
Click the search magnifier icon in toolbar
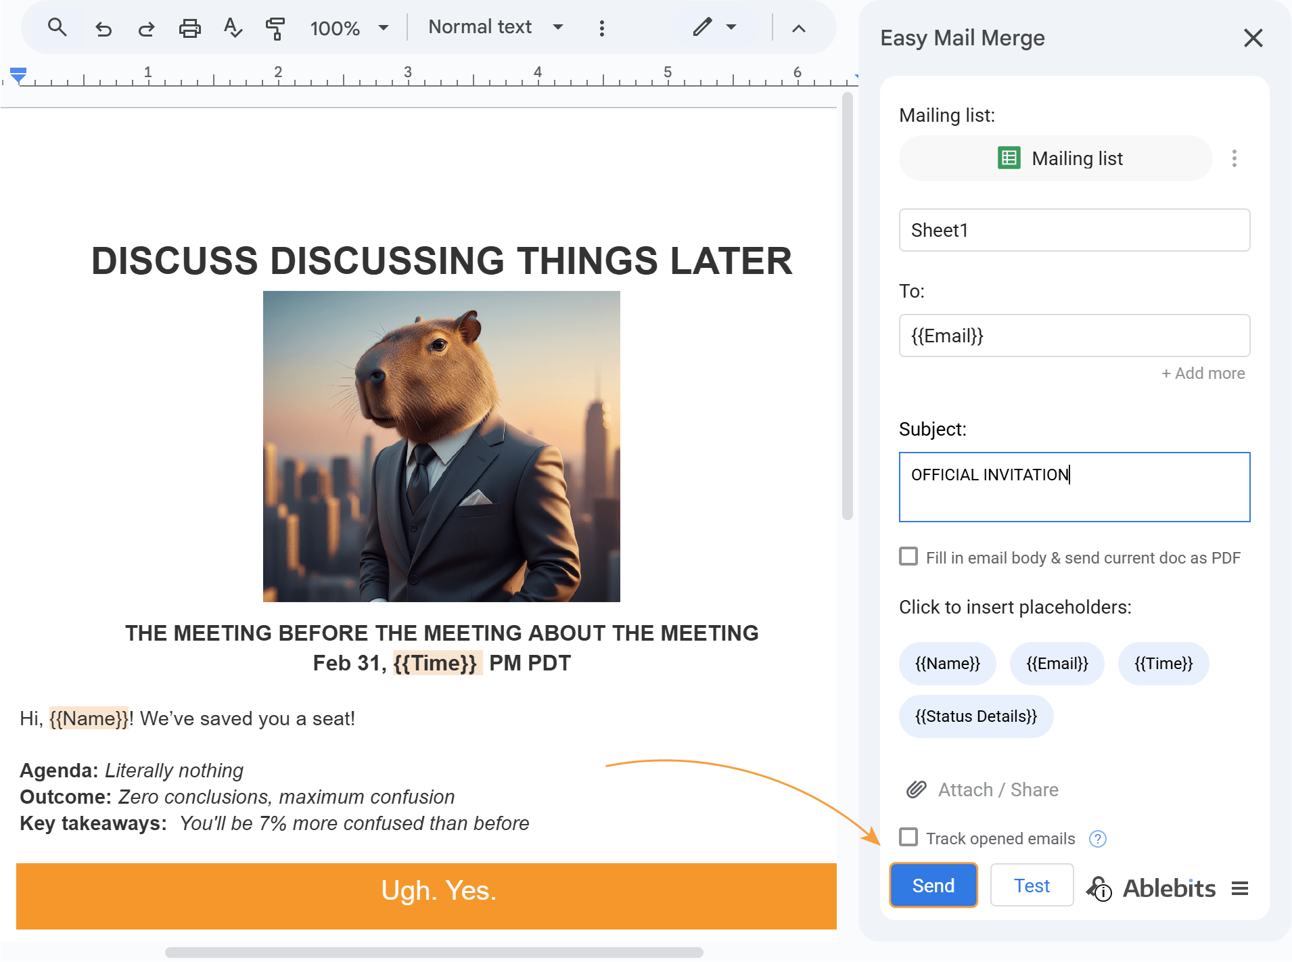point(57,28)
